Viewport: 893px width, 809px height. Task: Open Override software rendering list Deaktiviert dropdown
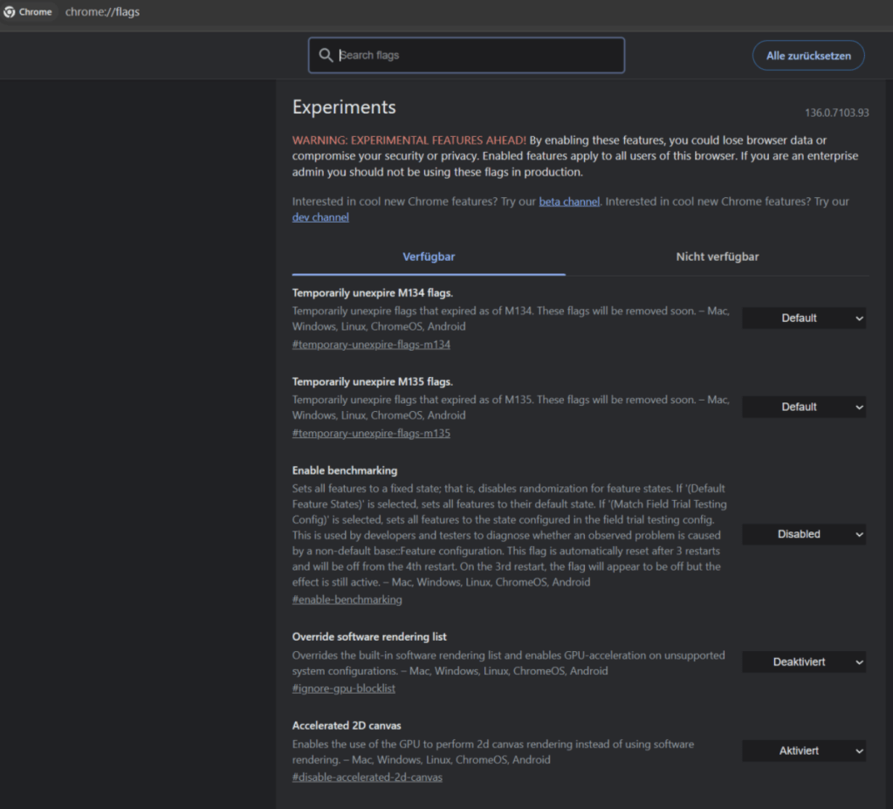(x=803, y=662)
